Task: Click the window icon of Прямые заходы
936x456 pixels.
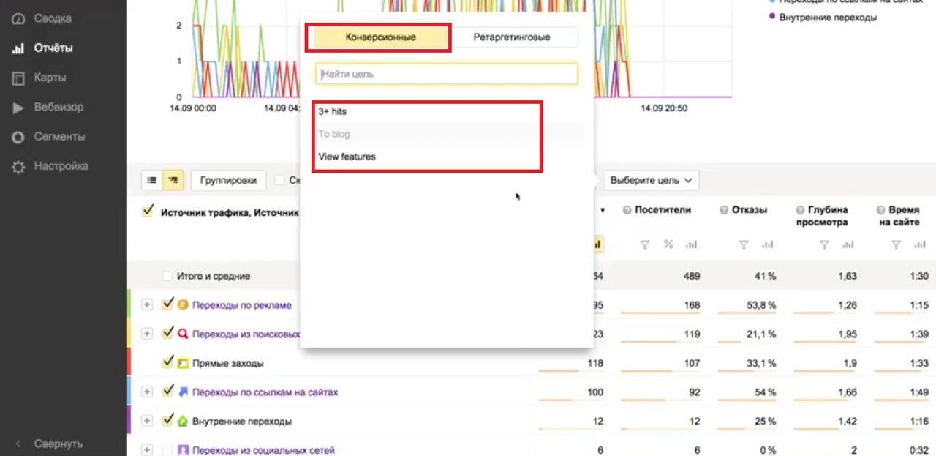Action: 183,363
